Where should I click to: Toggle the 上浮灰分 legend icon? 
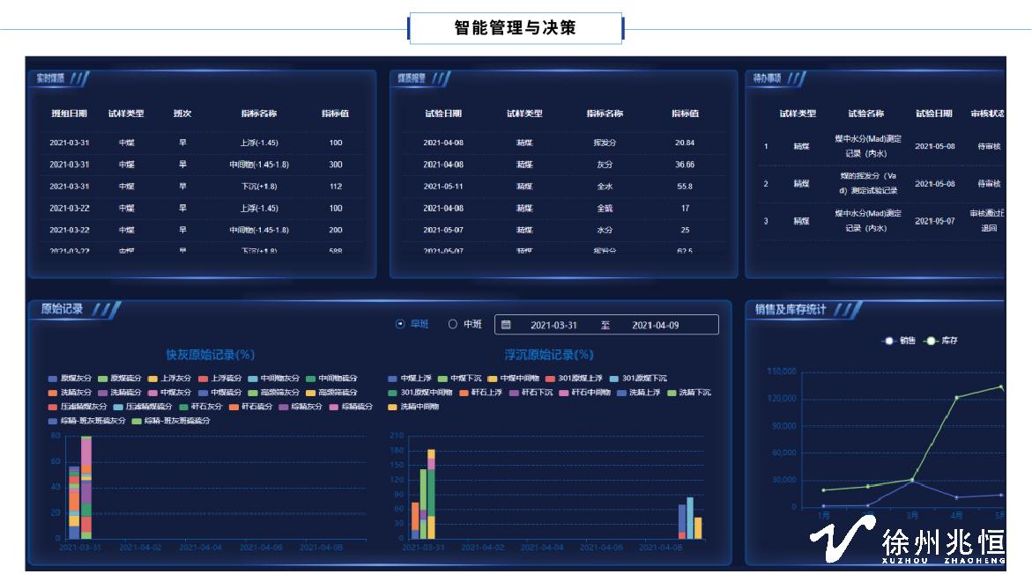[152, 379]
